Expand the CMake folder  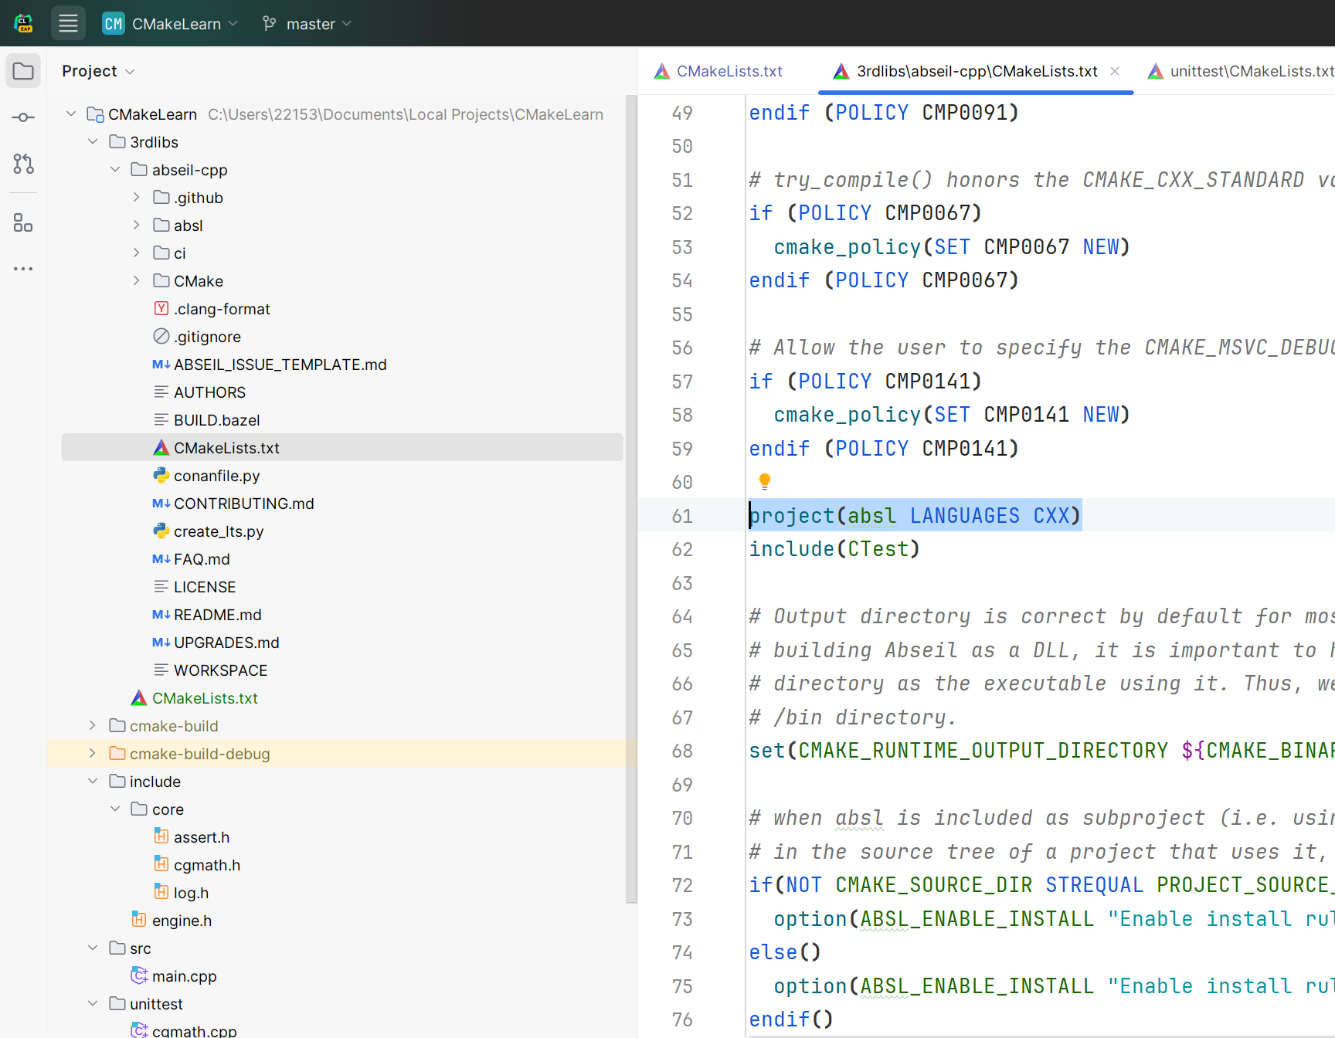(x=137, y=280)
